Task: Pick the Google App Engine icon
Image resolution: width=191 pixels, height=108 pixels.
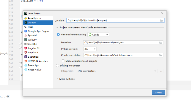Action: (x=26, y=31)
